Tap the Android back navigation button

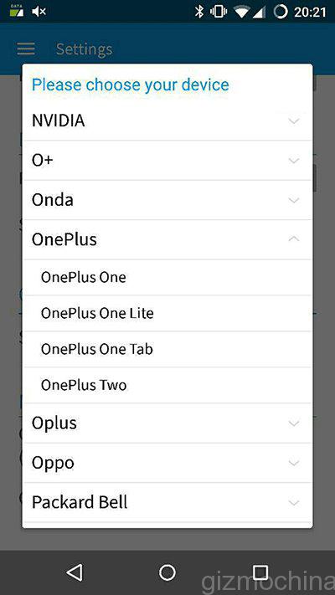(75, 572)
